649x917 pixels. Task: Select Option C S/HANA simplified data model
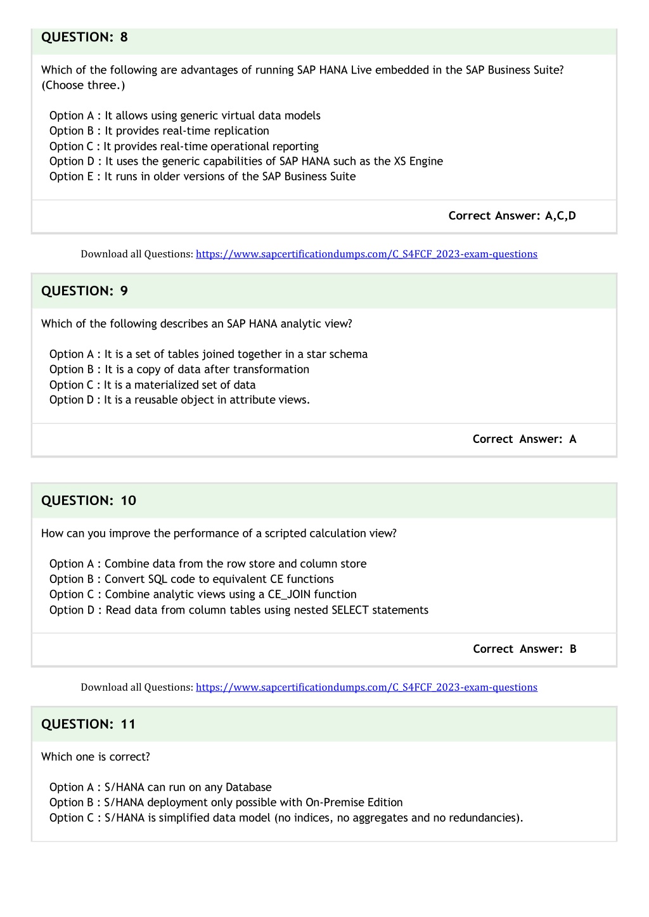286,818
